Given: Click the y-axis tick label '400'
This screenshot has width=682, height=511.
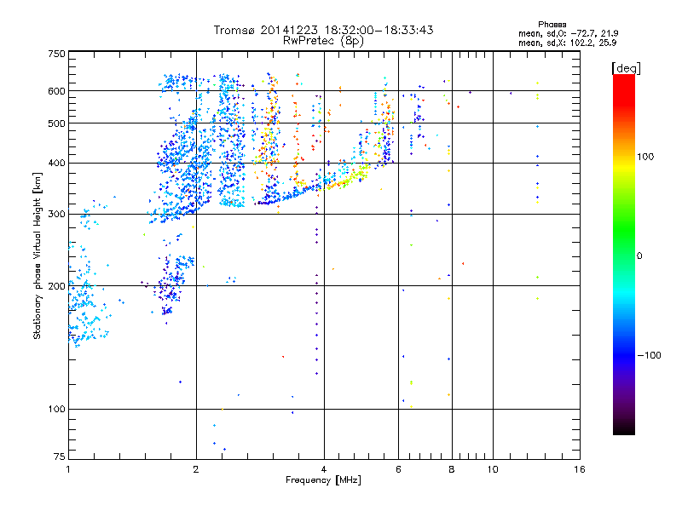Looking at the screenshot, I should coord(56,163).
